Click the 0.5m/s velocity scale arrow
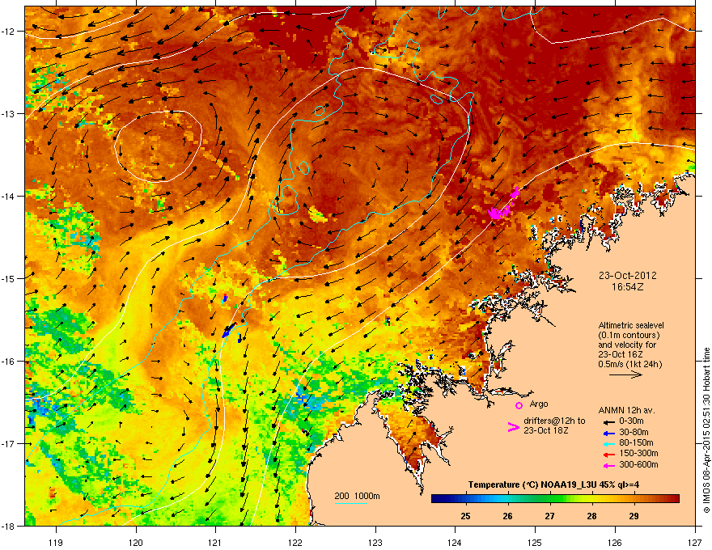 click(625, 374)
